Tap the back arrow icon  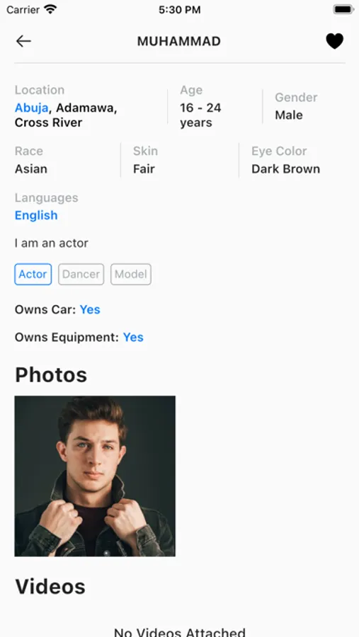point(23,41)
